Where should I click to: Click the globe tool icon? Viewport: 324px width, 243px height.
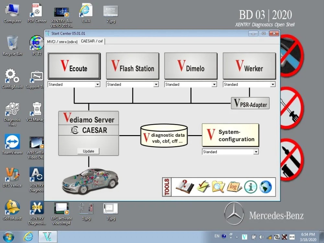pyautogui.click(x=266, y=187)
